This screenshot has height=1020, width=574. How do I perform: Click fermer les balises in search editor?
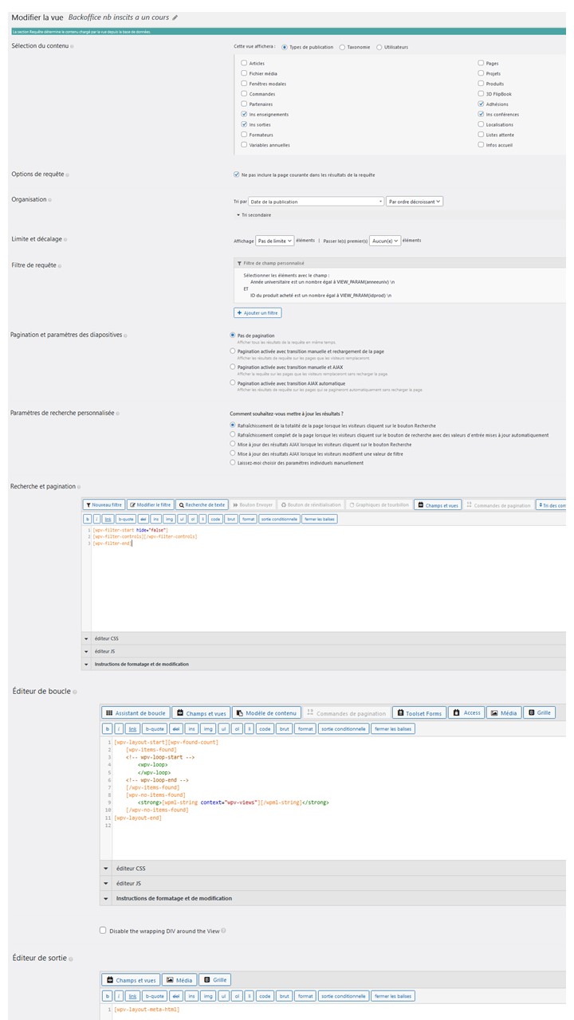click(x=320, y=519)
